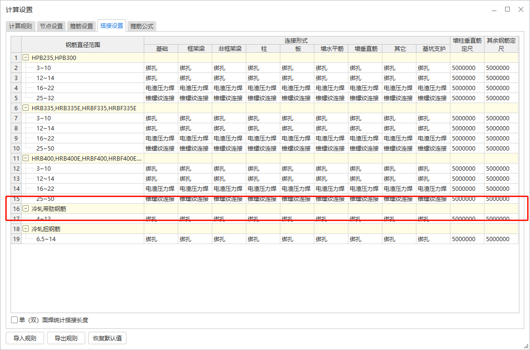Select 基坑支护 cell in row 19
The height and width of the screenshot is (350, 530).
433,239
